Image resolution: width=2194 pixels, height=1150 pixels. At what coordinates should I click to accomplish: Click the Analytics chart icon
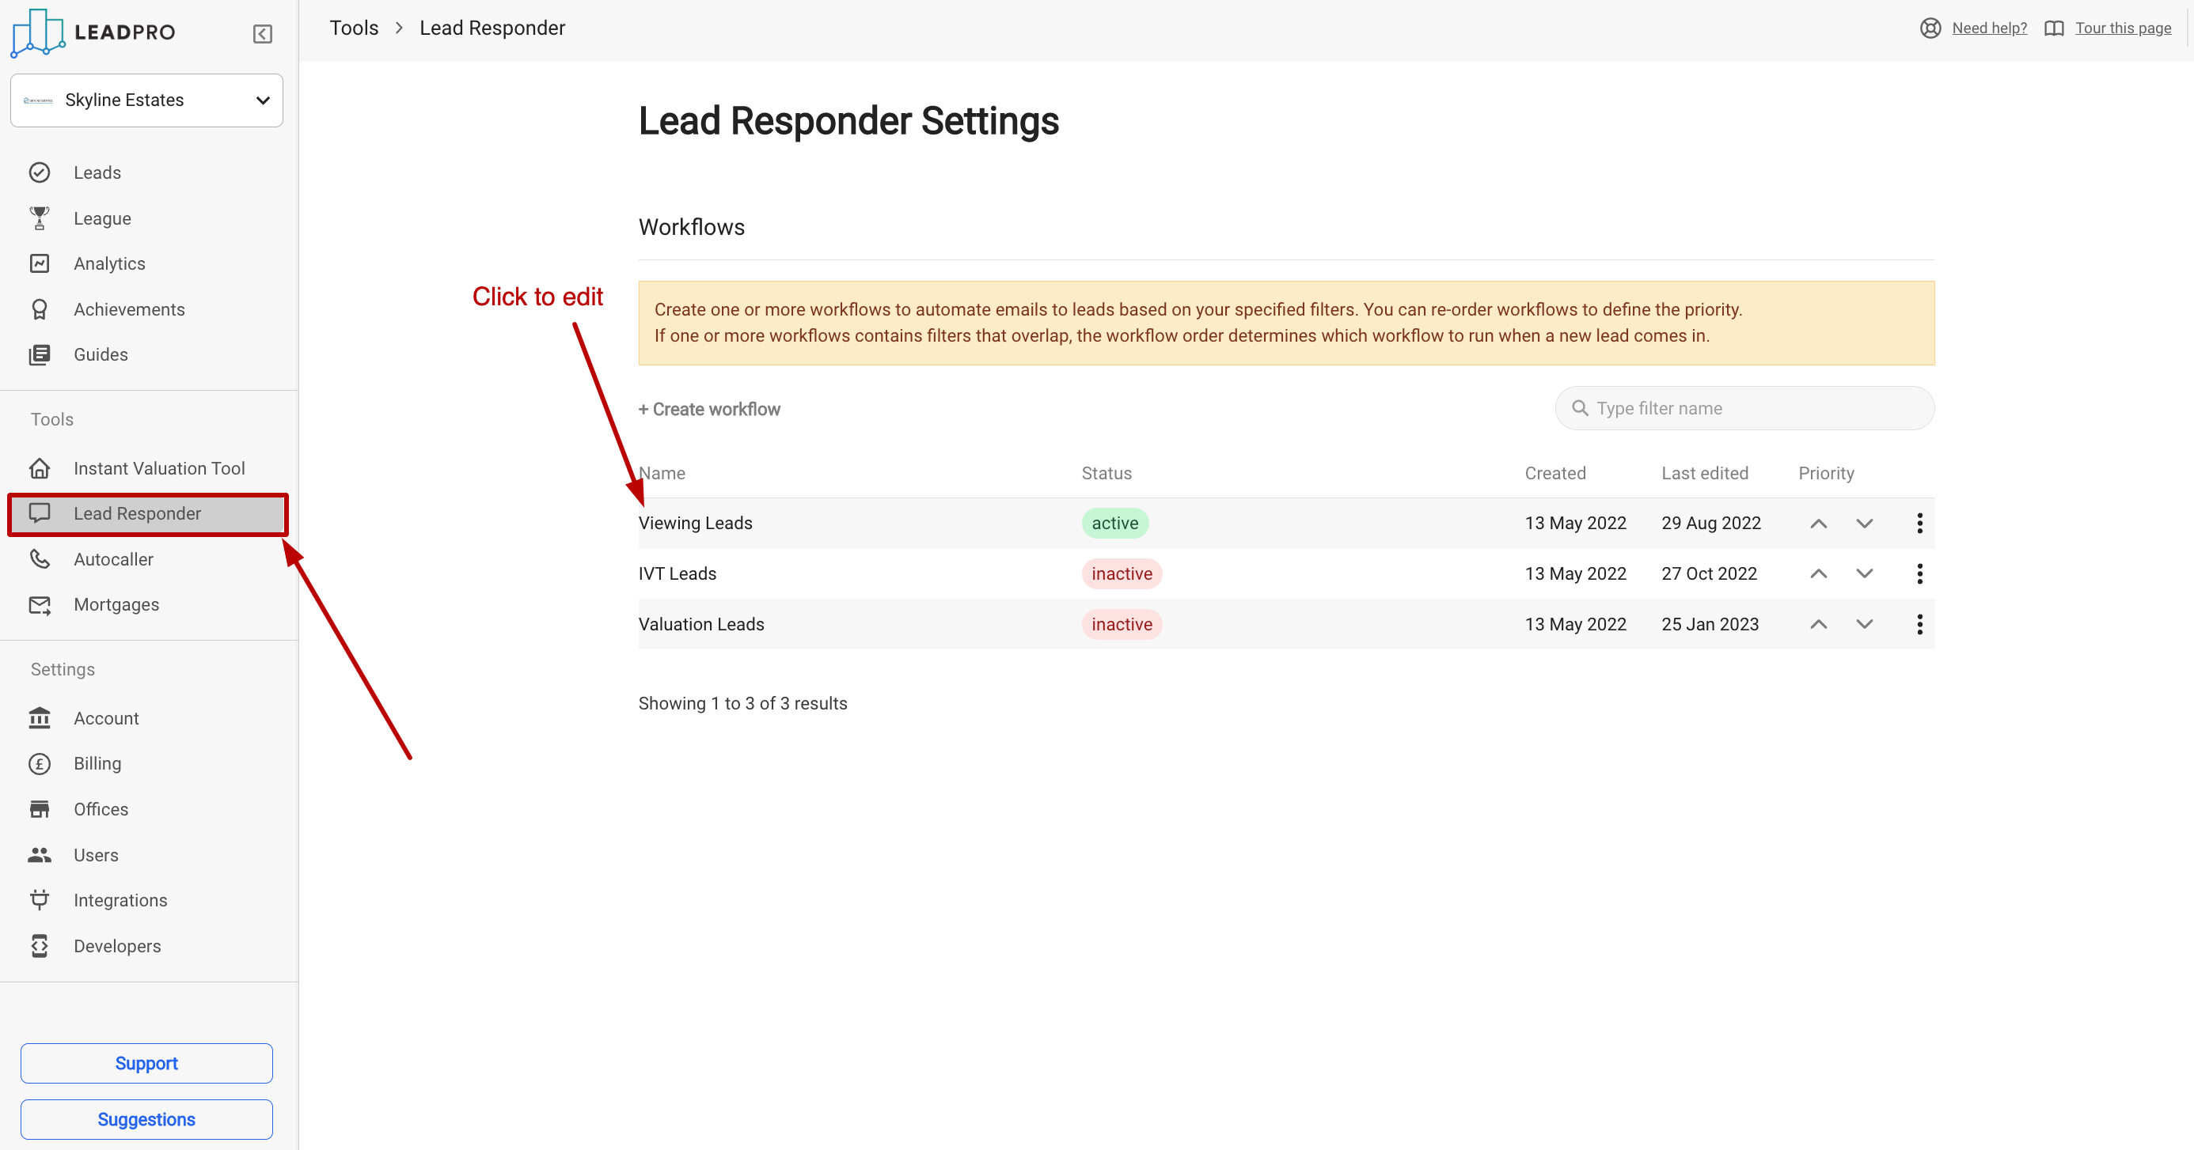(x=40, y=264)
